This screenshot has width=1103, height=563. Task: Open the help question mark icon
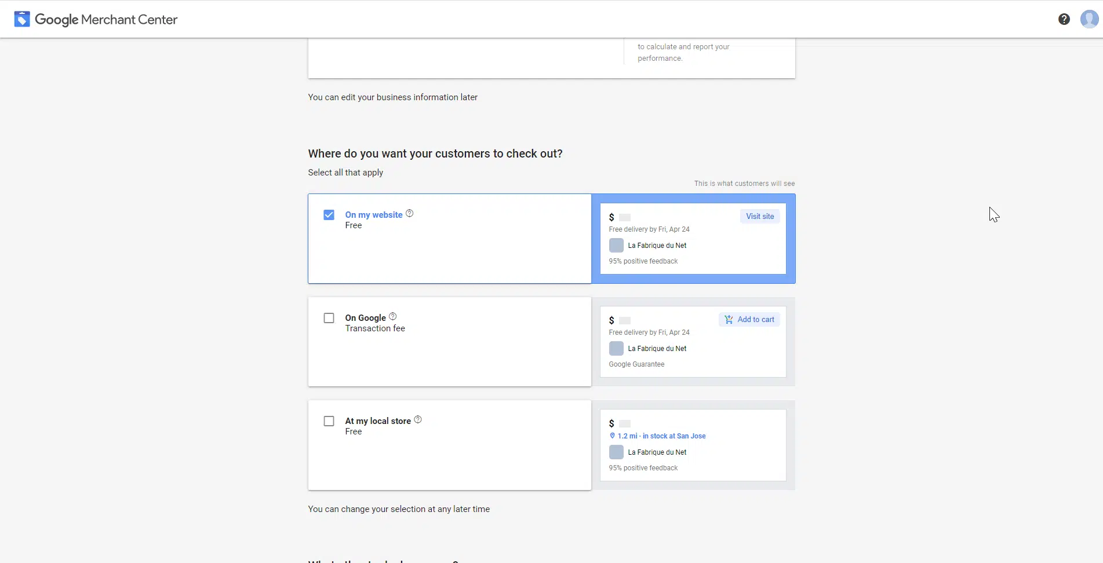tap(1064, 19)
